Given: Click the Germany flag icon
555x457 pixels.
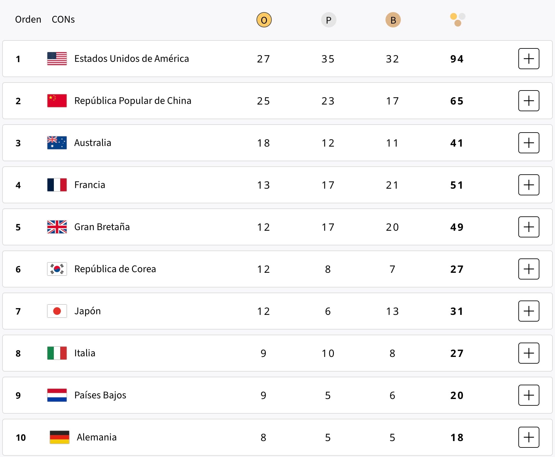Looking at the screenshot, I should [60, 437].
